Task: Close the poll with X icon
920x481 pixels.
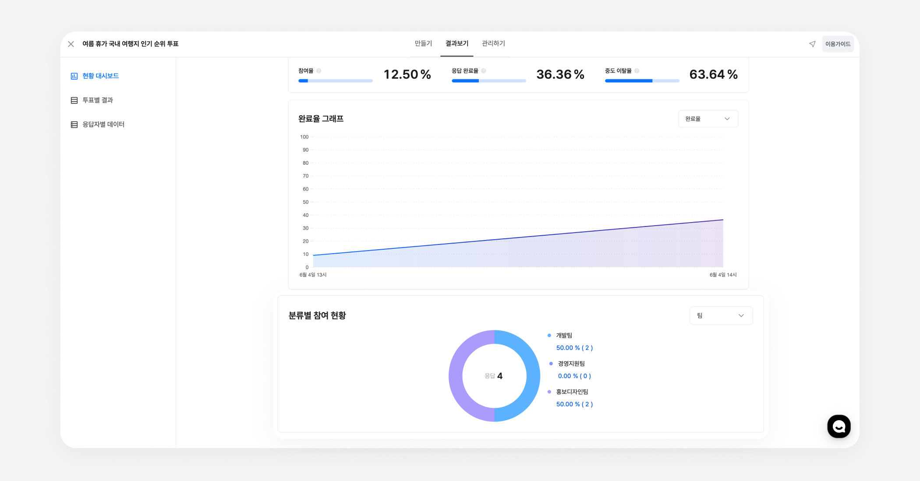Action: coord(71,44)
